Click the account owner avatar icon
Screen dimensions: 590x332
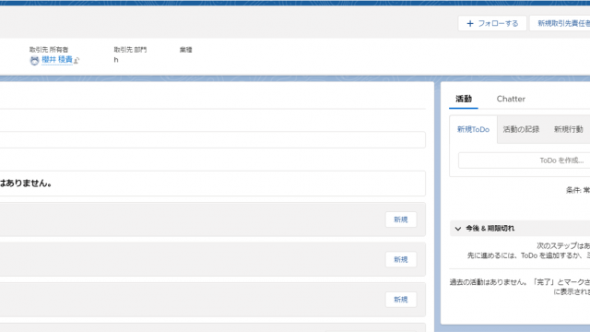[x=34, y=60]
